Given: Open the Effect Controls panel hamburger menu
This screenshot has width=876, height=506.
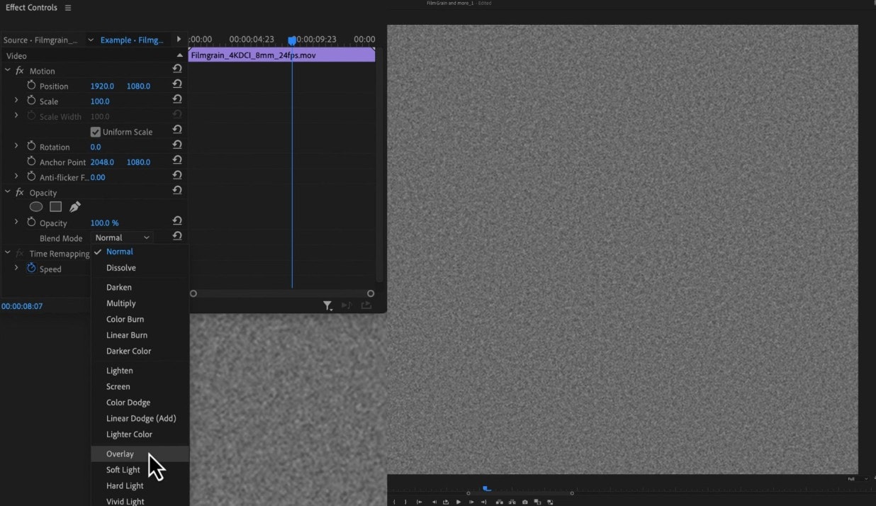Looking at the screenshot, I should click(x=67, y=7).
